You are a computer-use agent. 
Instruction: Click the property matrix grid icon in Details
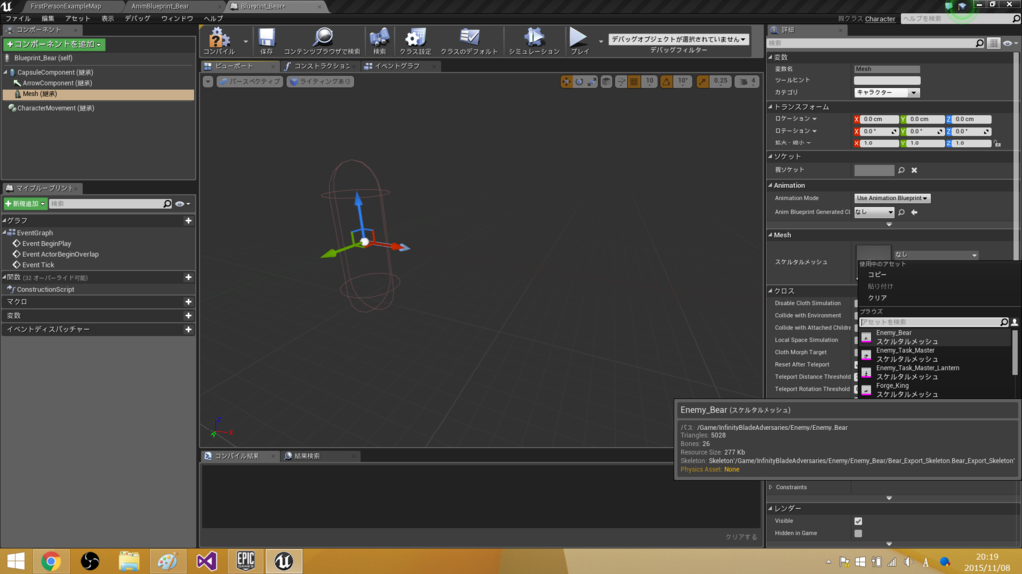(x=993, y=43)
